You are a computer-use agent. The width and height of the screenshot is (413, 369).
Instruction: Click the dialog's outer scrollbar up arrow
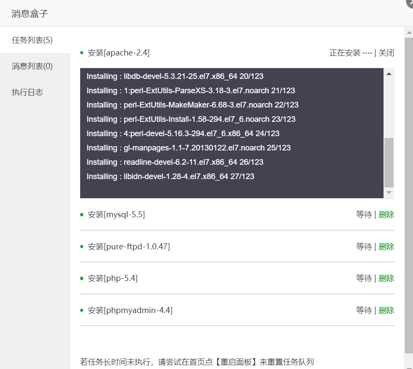coord(409,33)
